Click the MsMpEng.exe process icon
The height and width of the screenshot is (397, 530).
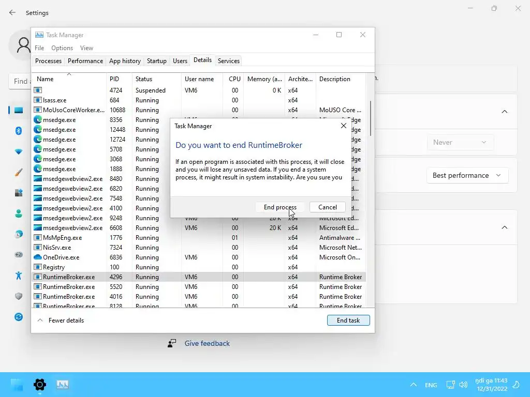tap(38, 237)
